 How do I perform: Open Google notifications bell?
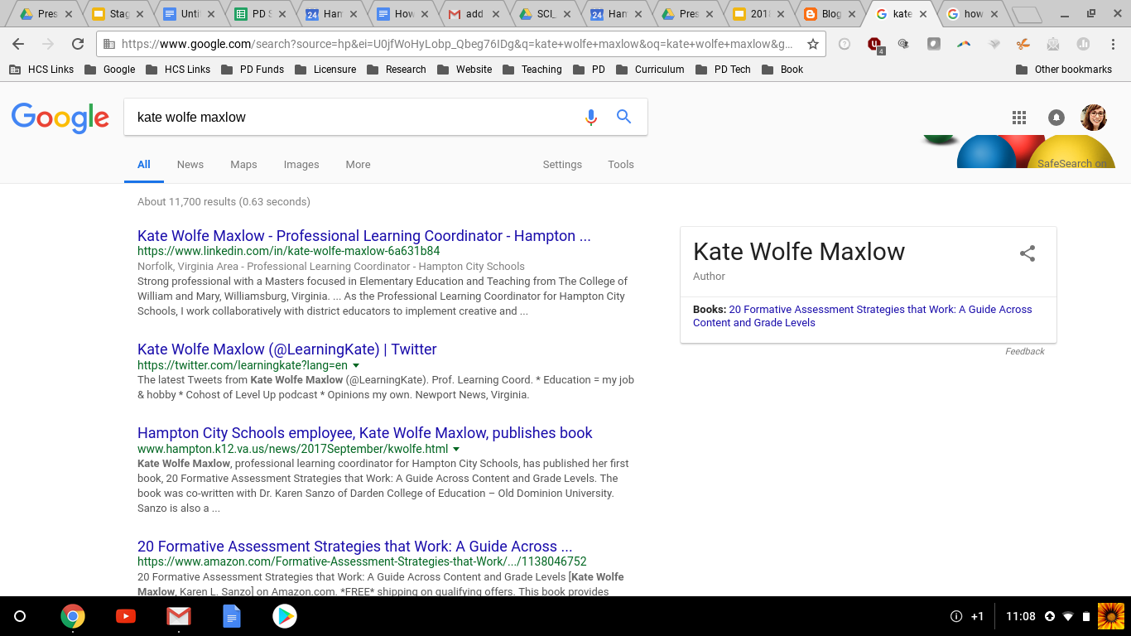[1056, 118]
